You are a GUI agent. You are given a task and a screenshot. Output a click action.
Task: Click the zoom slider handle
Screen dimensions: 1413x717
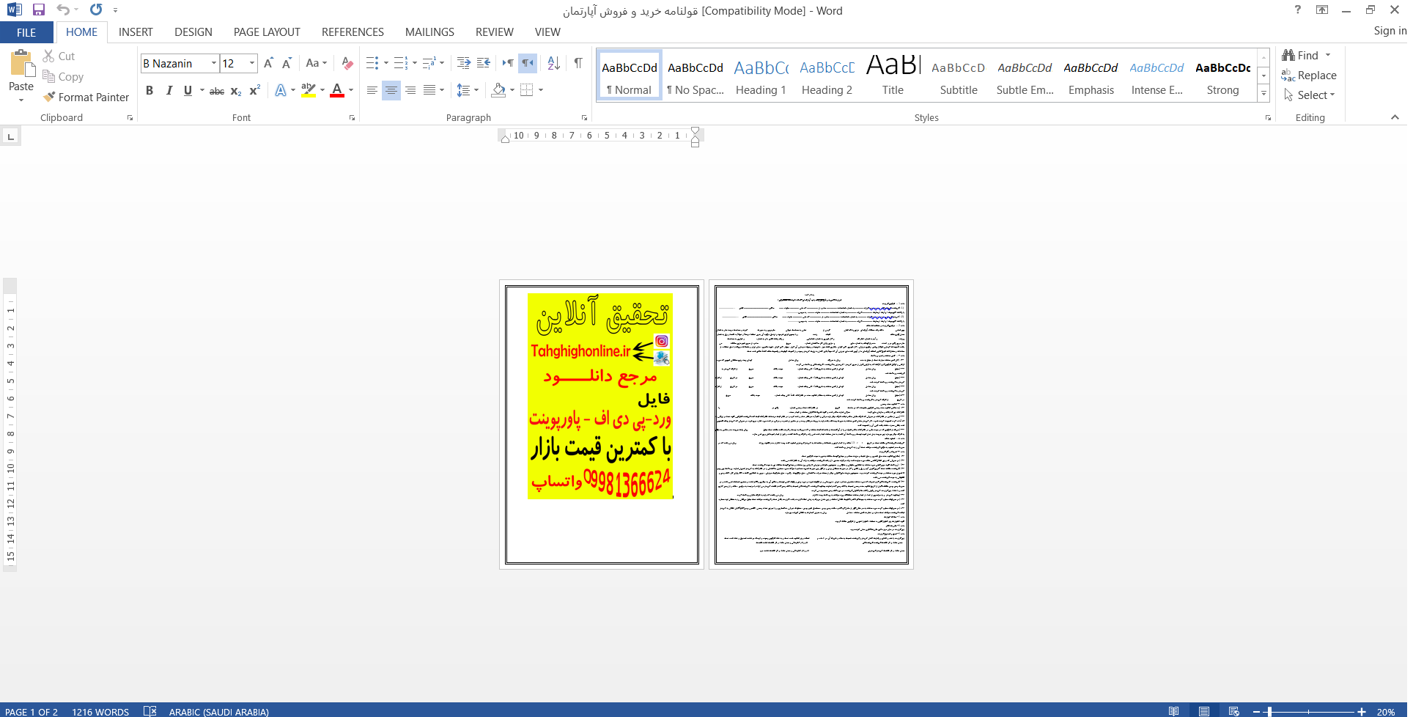(x=1269, y=712)
